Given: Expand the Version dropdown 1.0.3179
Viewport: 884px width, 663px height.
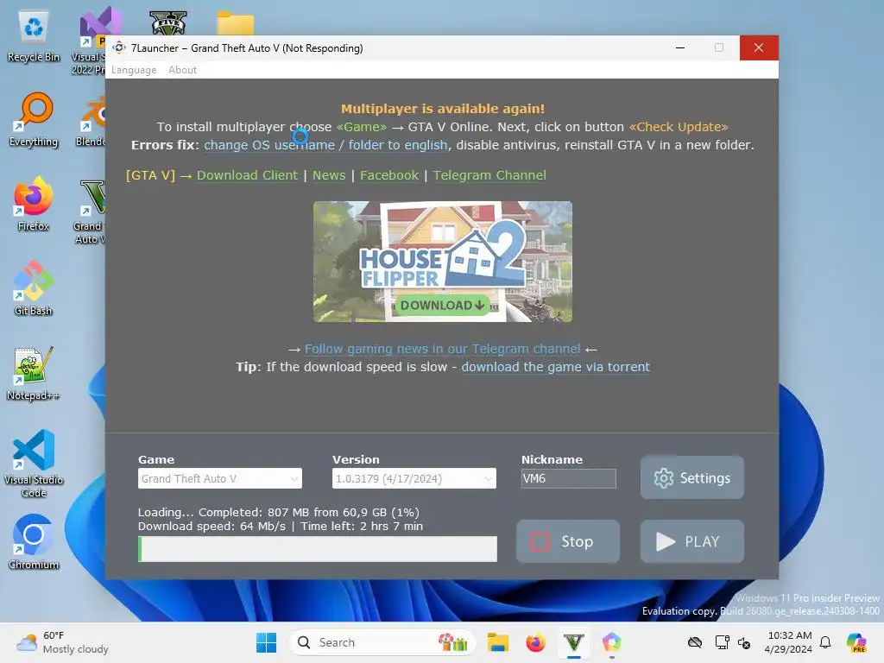Looking at the screenshot, I should [414, 478].
